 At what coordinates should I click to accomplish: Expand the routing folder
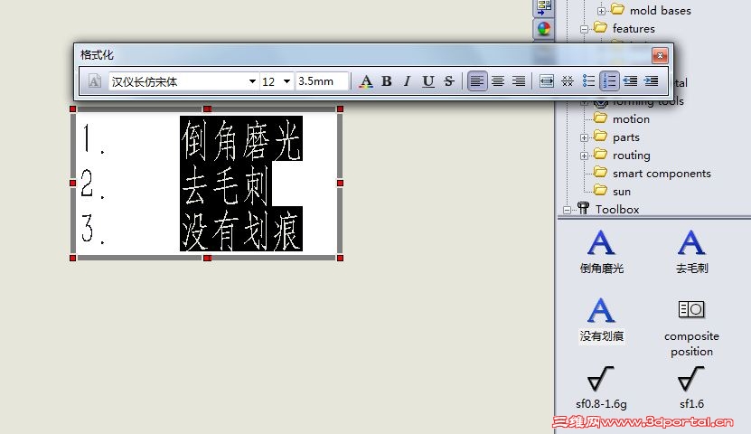tap(584, 156)
